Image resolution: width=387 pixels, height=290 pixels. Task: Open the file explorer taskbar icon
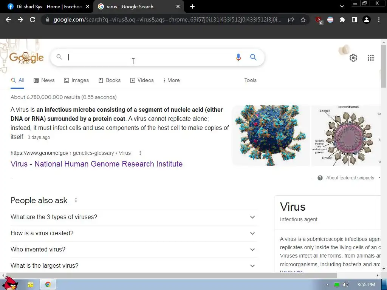pyautogui.click(x=31, y=285)
